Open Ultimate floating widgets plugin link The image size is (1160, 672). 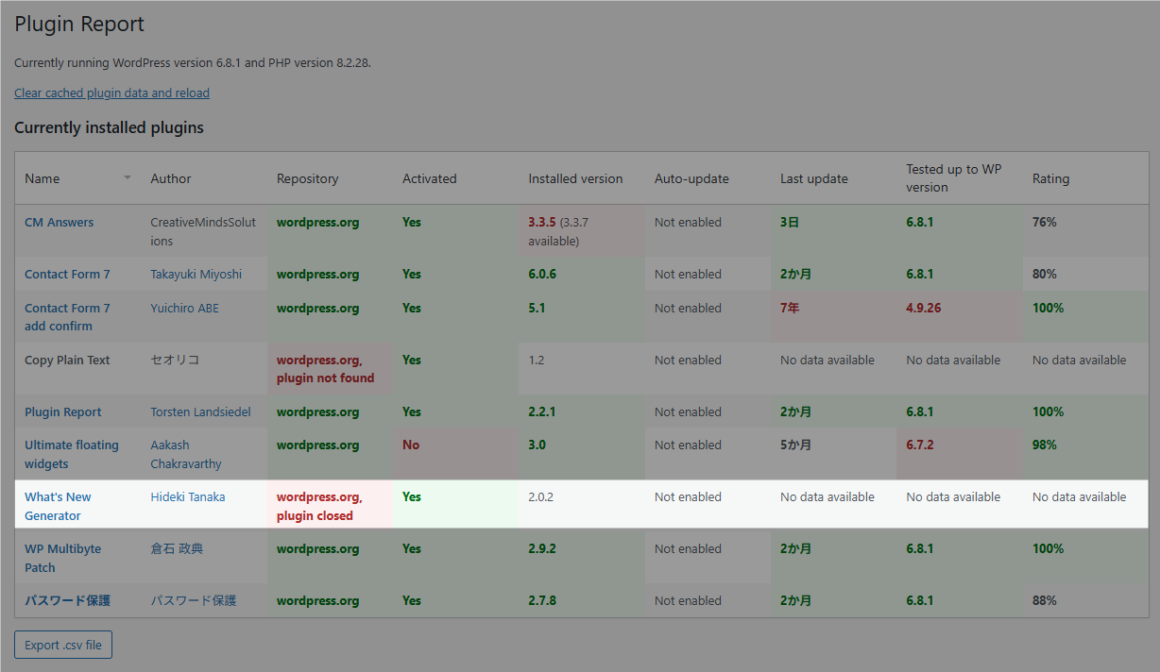click(x=72, y=454)
